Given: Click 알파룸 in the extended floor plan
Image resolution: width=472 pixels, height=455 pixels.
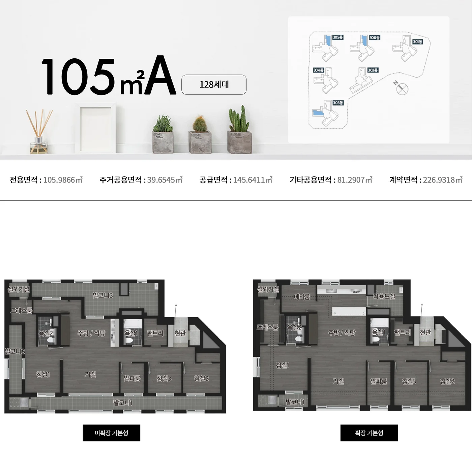Looking at the screenshot, I should (379, 381).
